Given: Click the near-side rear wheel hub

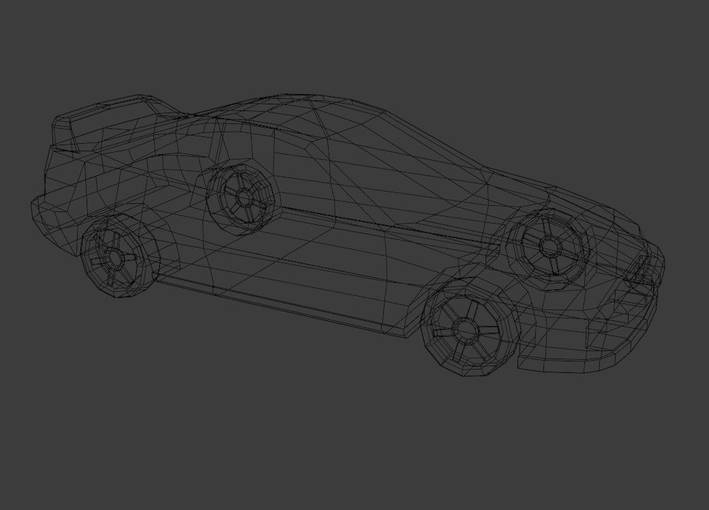Looking at the screenshot, I should pos(115,258).
